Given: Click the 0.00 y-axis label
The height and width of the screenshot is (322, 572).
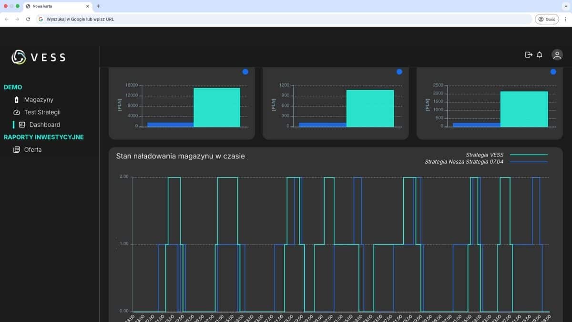Looking at the screenshot, I should [124, 311].
